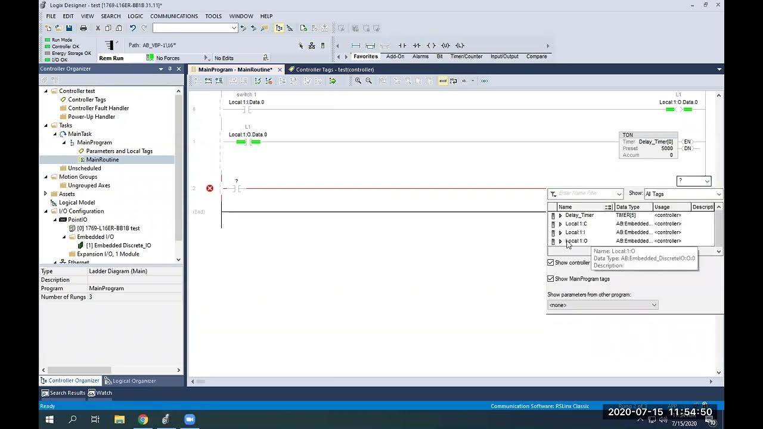Viewport: 763px width, 429px height.
Task: Insert Examine On (XIC) contact instruction
Action: 402,45
